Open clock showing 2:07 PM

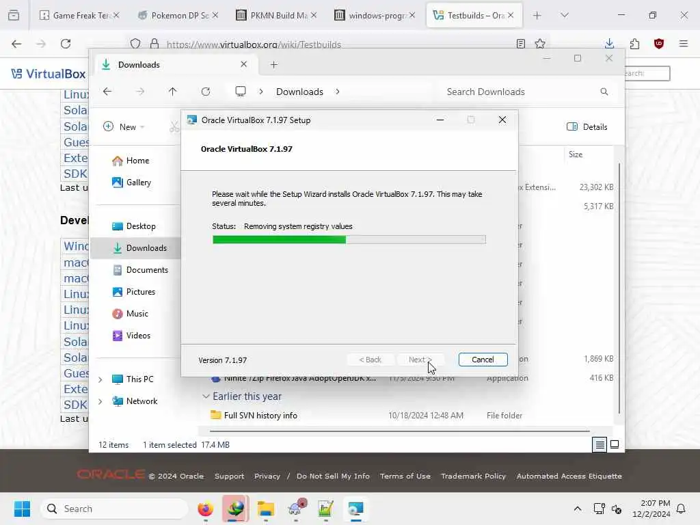[x=651, y=509]
